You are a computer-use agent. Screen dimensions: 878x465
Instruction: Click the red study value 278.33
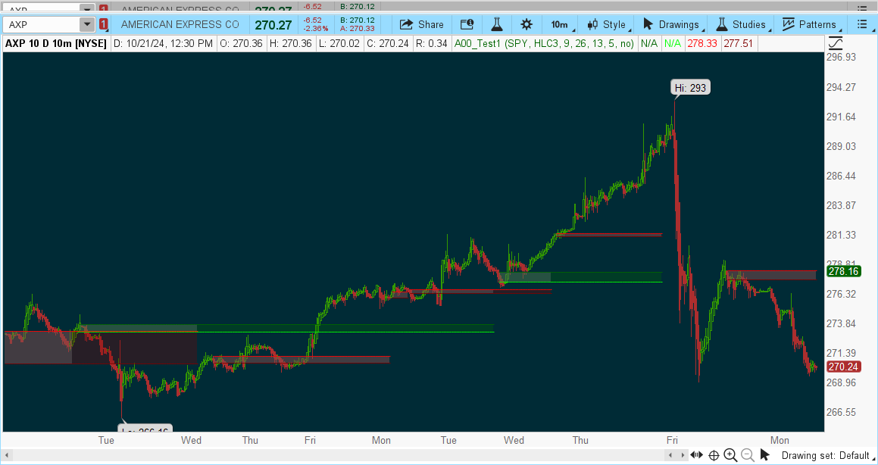tap(704, 44)
